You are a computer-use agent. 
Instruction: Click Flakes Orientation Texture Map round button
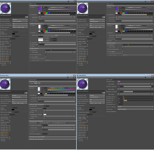[x=118, y=94]
